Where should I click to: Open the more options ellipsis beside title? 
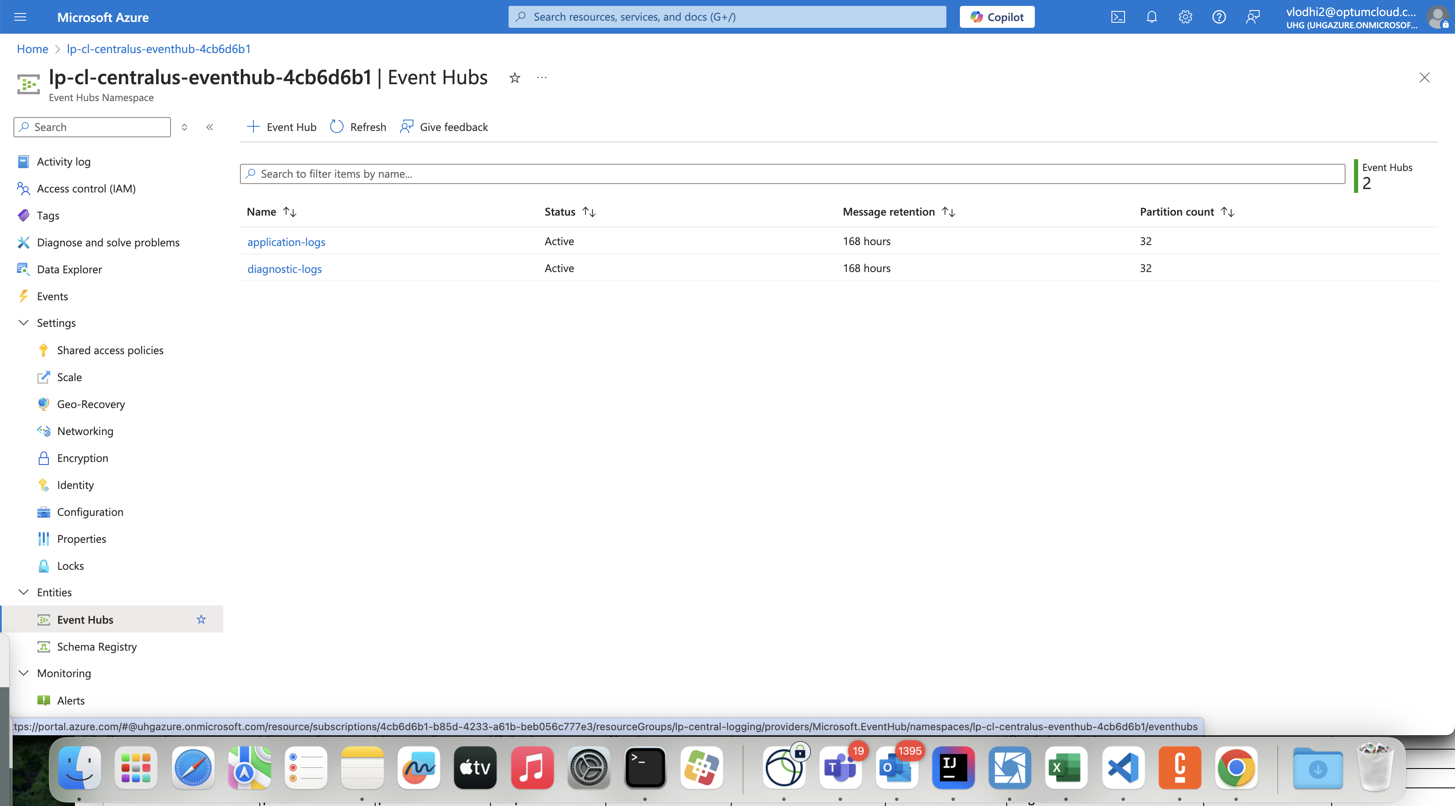tap(542, 77)
